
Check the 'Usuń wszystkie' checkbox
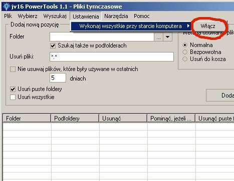(13, 97)
